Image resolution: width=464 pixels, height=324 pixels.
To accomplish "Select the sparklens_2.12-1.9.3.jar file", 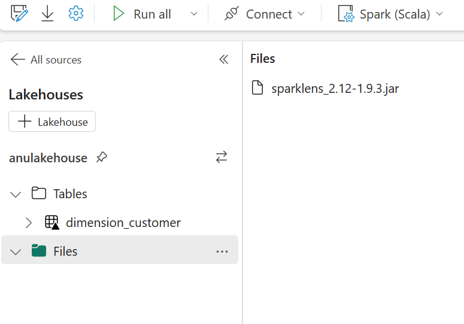I will coord(325,88).
